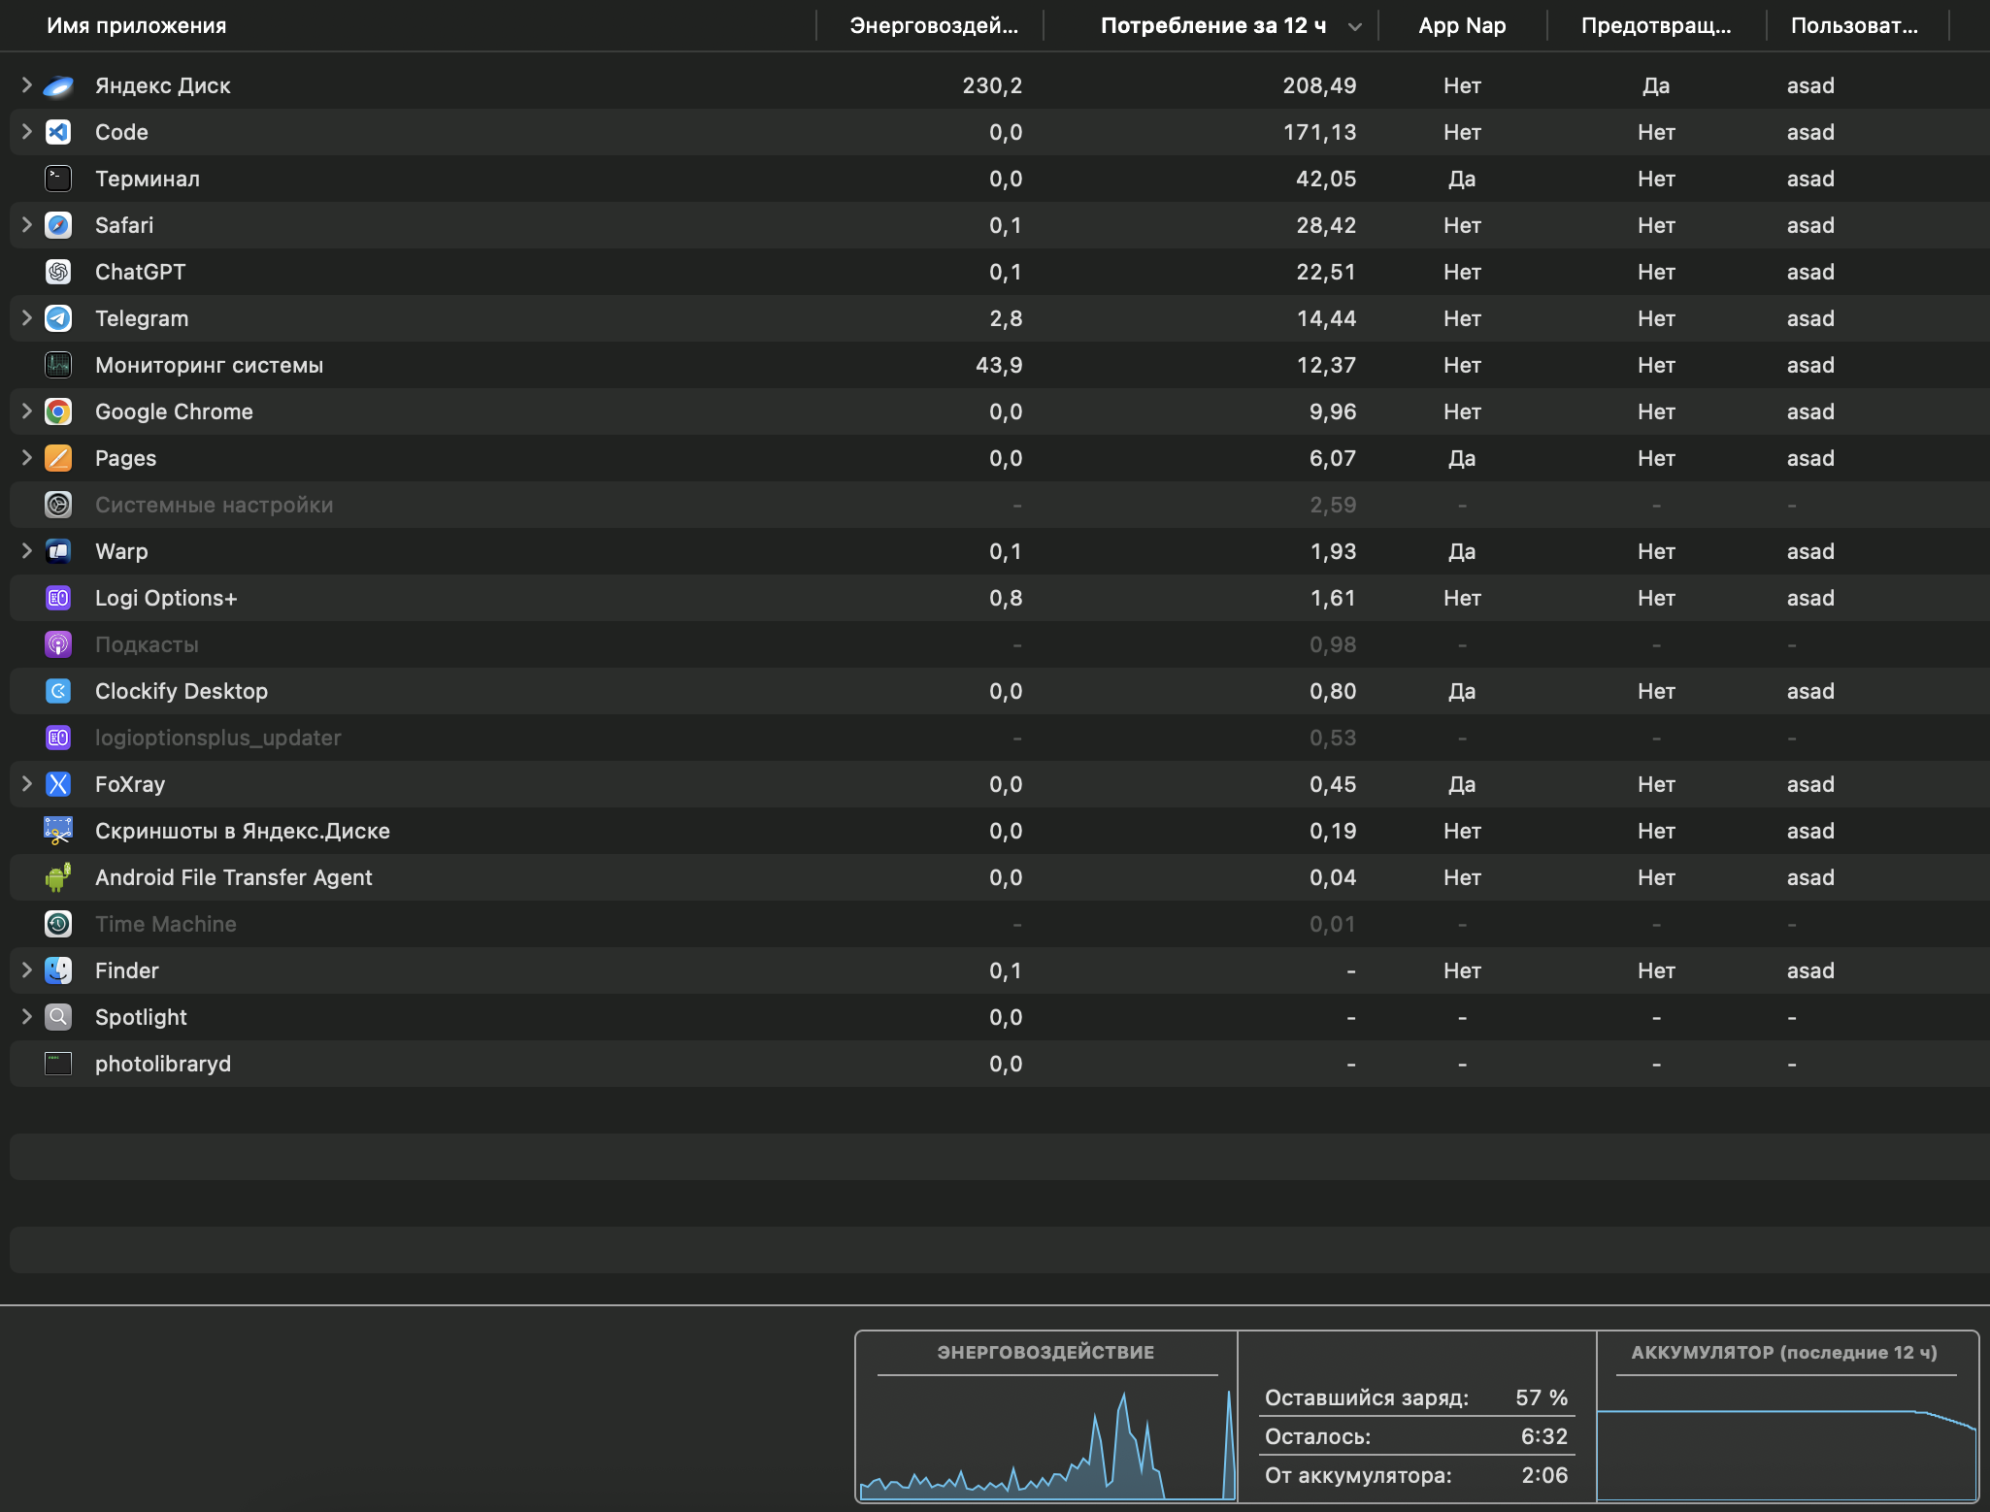
Task: Click the Telegram app icon
Action: pos(58,318)
